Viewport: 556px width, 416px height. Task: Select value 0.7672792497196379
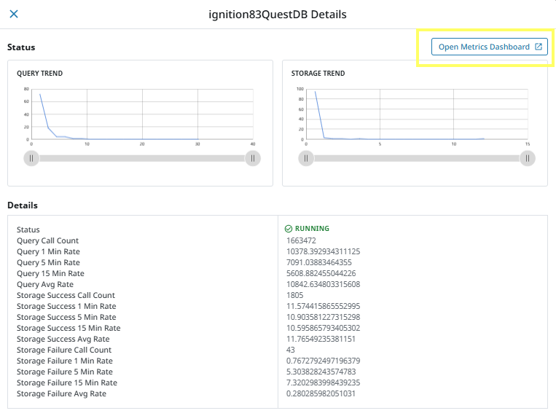pos(323,361)
